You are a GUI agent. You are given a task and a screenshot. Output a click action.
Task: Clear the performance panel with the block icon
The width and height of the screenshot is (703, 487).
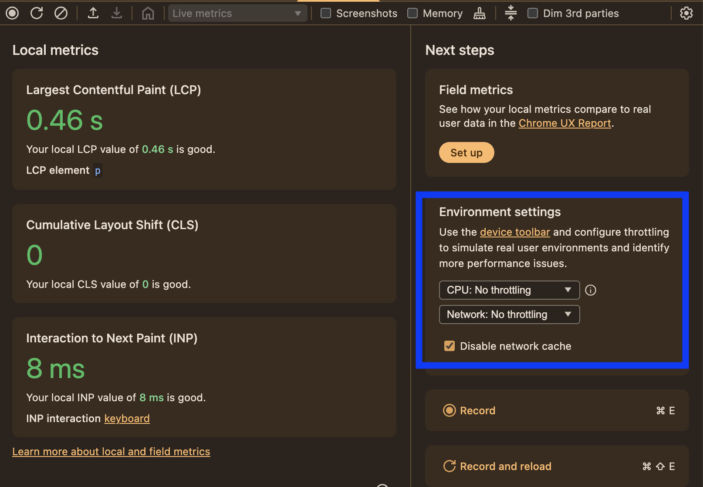61,13
